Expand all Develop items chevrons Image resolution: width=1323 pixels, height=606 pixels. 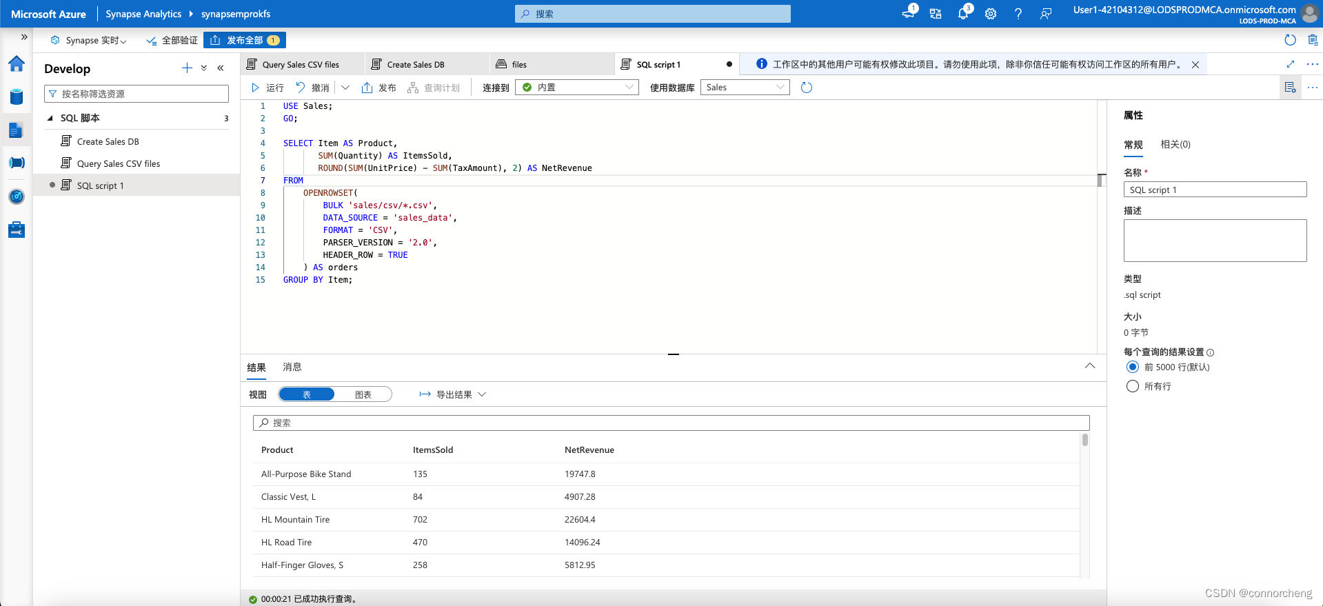click(204, 68)
